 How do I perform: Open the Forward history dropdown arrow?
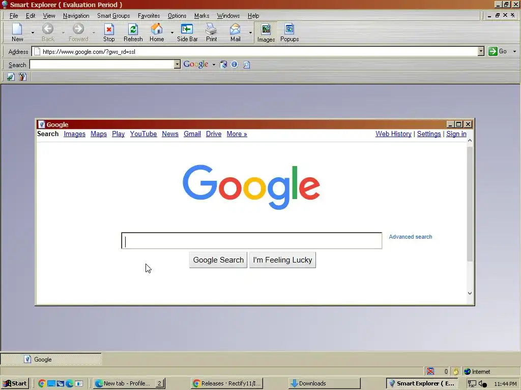(94, 32)
